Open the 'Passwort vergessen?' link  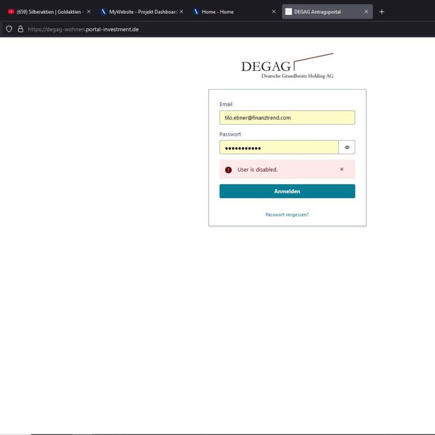click(287, 215)
